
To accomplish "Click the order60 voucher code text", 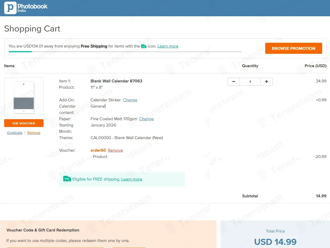I will 98,150.
